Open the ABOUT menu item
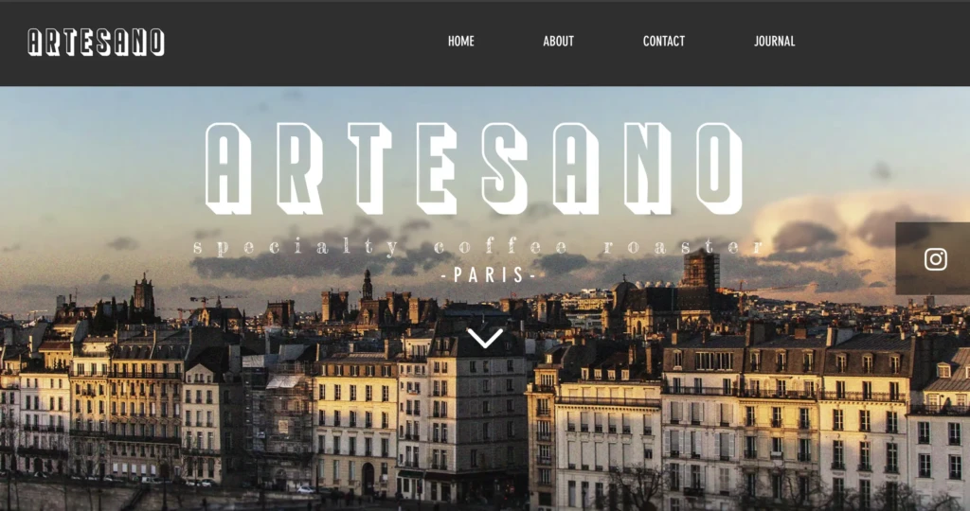 click(558, 42)
